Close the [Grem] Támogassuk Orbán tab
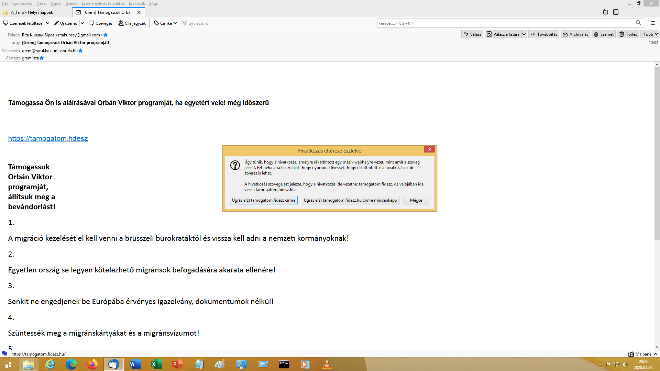The width and height of the screenshot is (660, 371). 139,12
